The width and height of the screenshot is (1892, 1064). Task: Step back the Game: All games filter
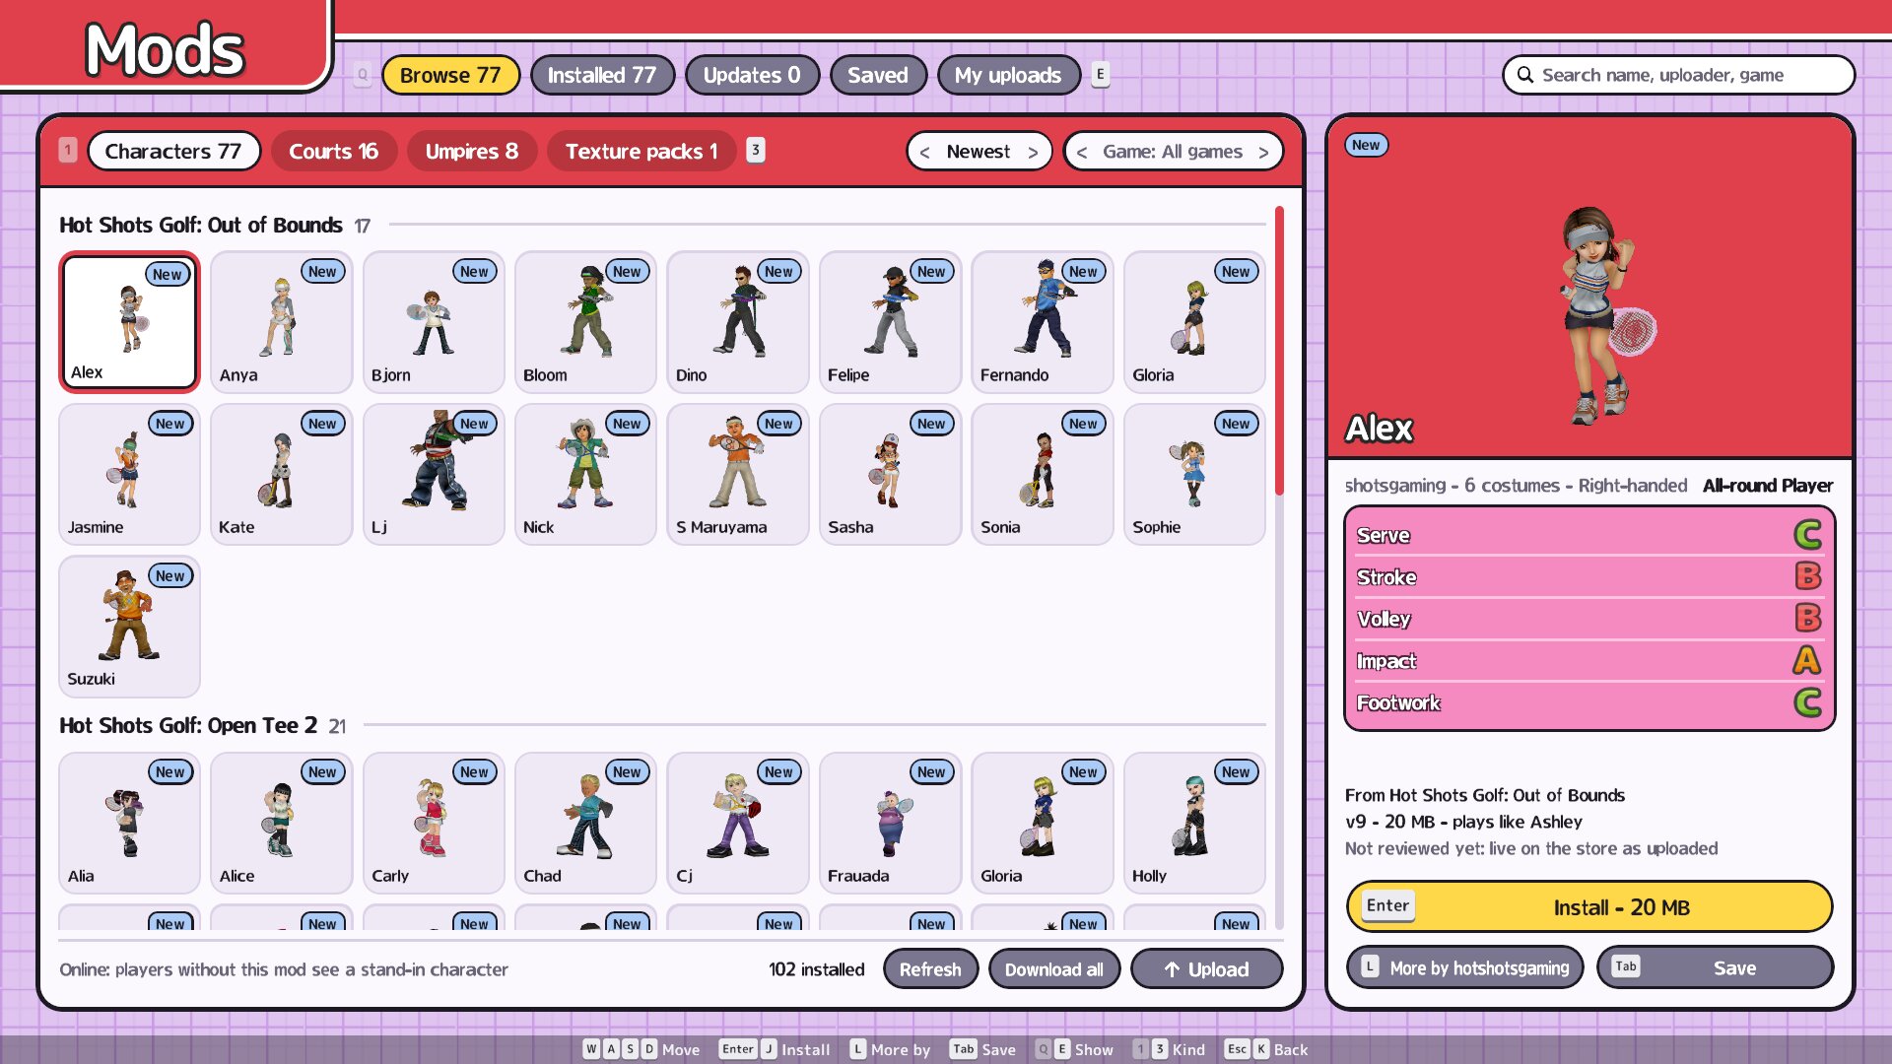tap(1082, 152)
